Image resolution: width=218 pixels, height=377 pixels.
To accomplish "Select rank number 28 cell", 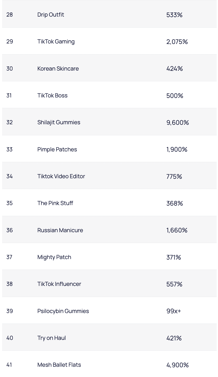I will (10, 14).
